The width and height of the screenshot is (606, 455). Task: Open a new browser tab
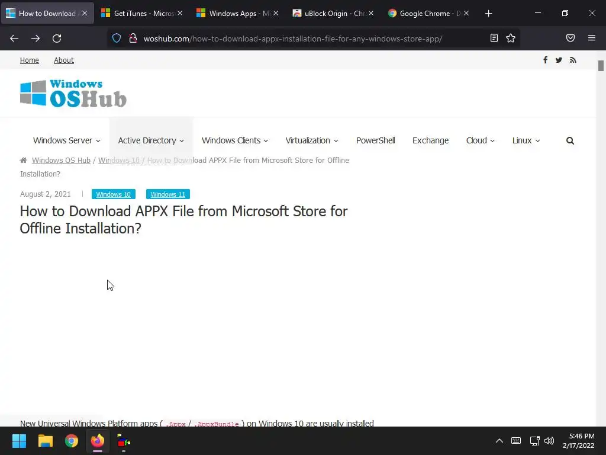488,14
